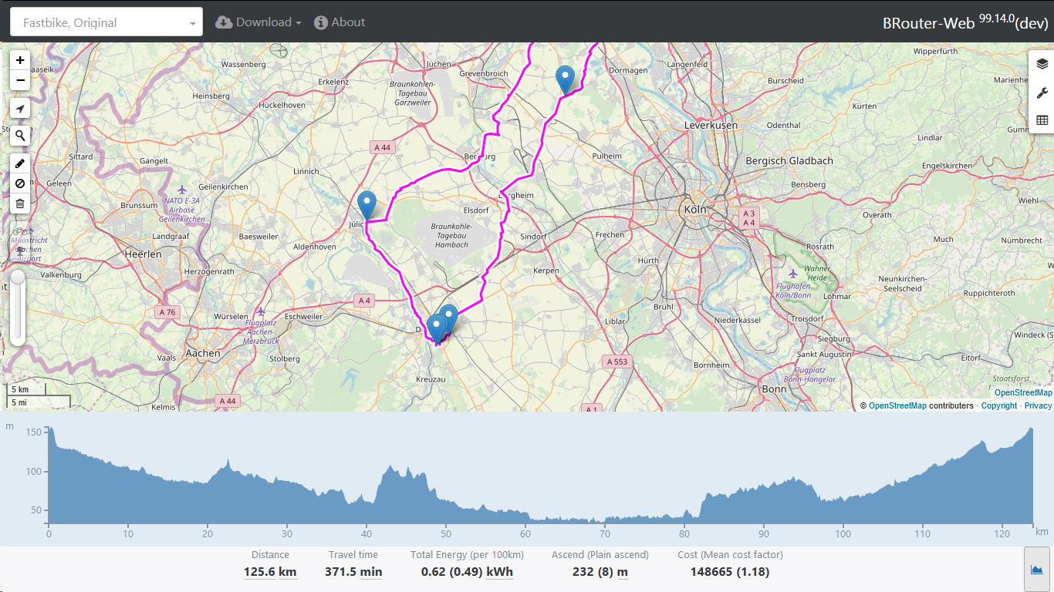Open the map layers panel
Image resolution: width=1054 pixels, height=592 pixels.
click(1042, 64)
